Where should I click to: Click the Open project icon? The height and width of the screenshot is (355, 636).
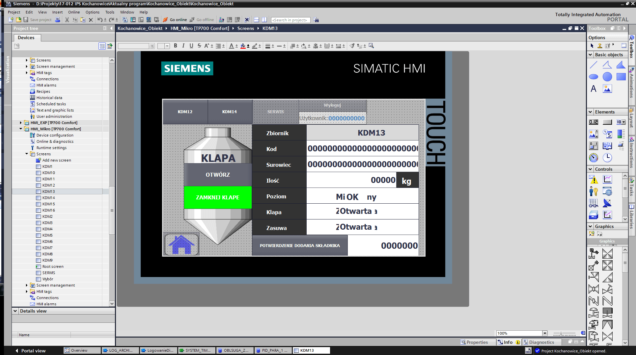pos(19,20)
